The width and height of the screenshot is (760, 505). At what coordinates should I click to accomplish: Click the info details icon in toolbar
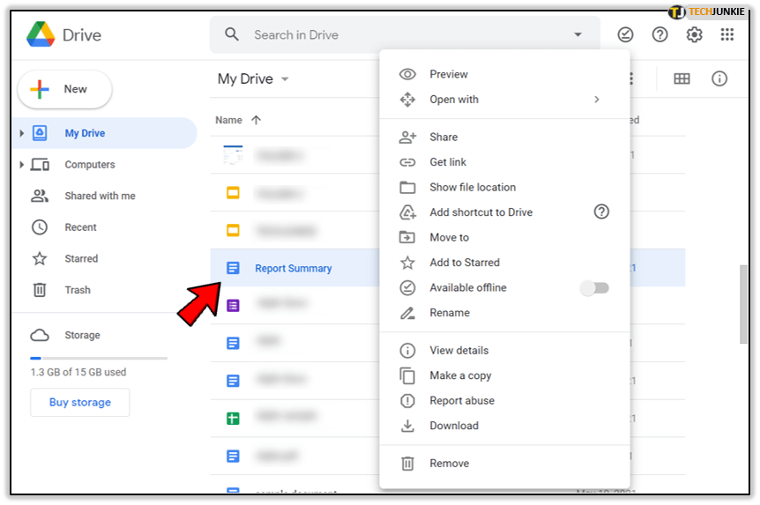[719, 79]
